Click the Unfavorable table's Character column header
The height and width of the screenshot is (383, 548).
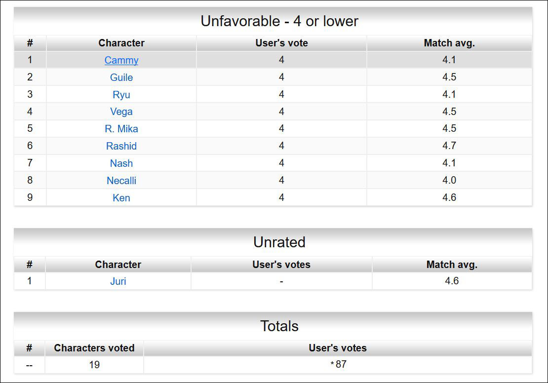pos(121,43)
